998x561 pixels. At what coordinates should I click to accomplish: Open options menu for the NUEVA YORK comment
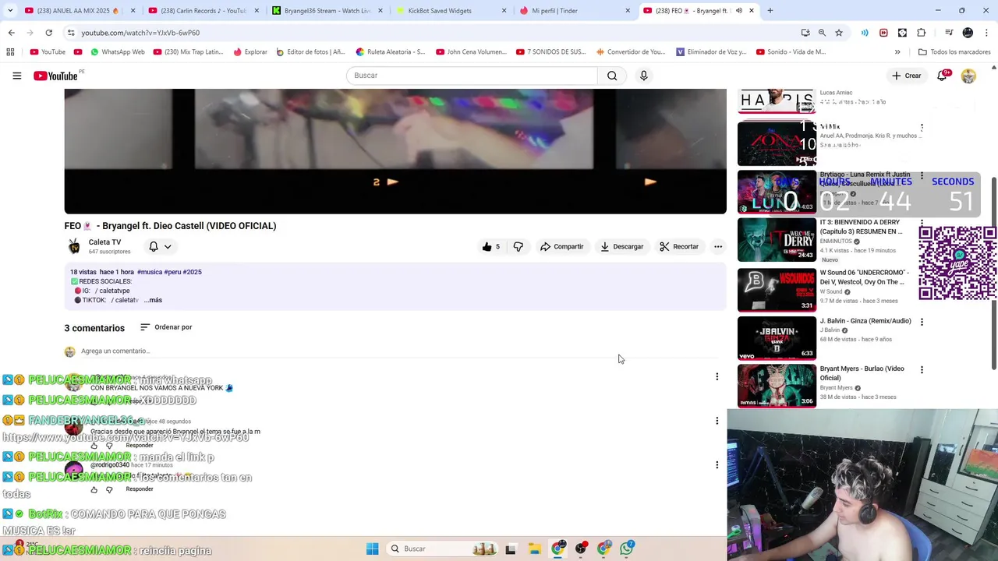point(717,376)
